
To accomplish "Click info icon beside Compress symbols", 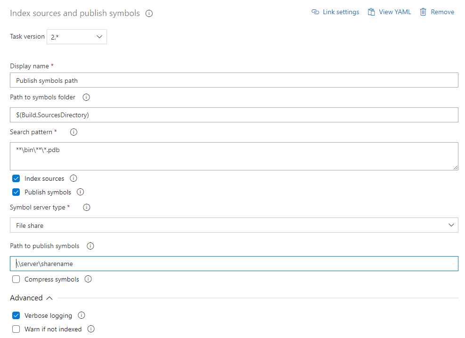I will tap(88, 279).
